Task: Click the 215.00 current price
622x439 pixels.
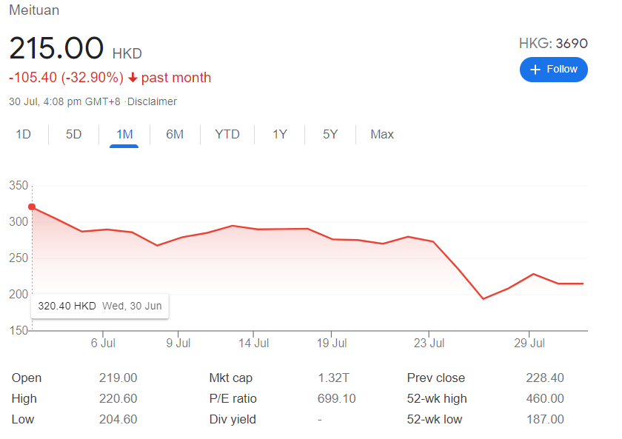Action: 56,48
